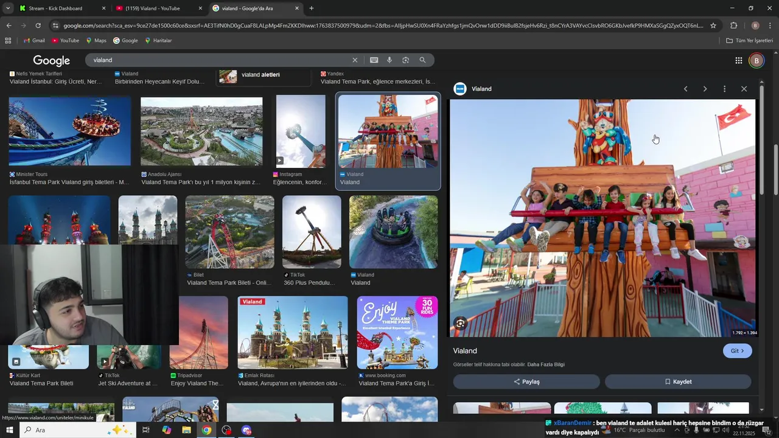
Task: Open the Chrome three-dot menu
Action: tap(770, 26)
